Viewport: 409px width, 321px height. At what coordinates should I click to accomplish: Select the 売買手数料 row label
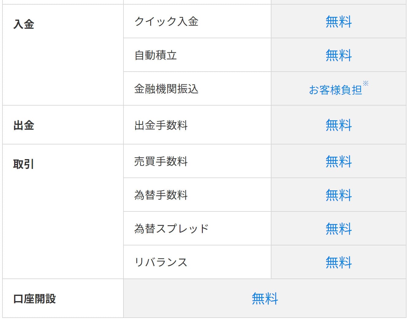click(x=161, y=161)
